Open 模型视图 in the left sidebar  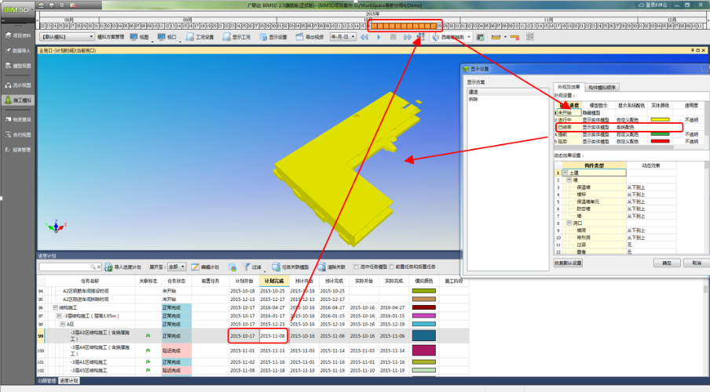pyautogui.click(x=18, y=66)
